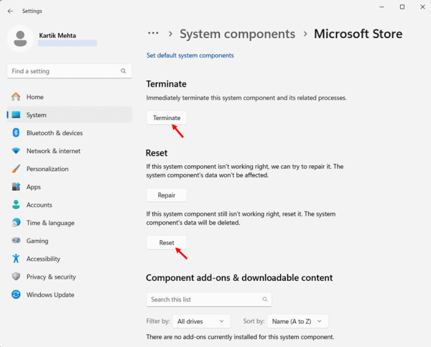Select the System category label
Image resolution: width=431 pixels, height=347 pixels.
37,115
